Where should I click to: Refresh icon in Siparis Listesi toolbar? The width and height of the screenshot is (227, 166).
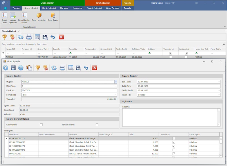tap(20, 37)
